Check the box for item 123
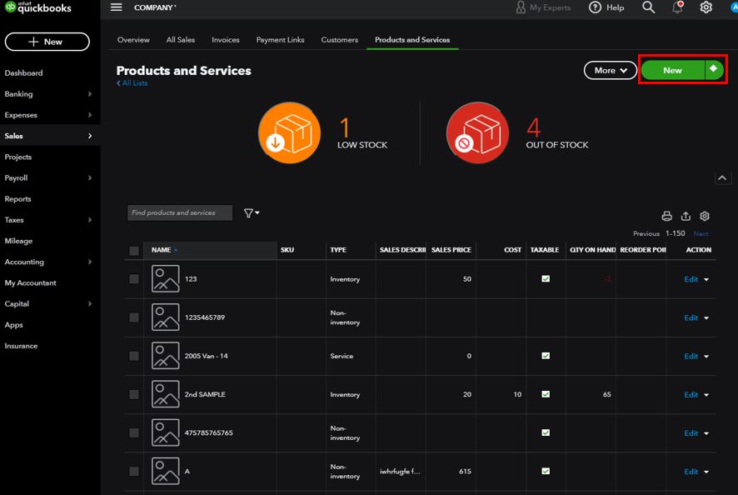The image size is (738, 495). 134,279
